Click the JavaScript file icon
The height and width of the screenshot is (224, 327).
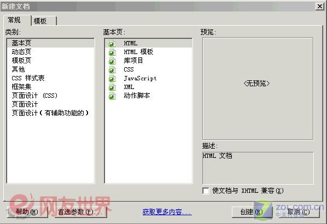point(112,79)
